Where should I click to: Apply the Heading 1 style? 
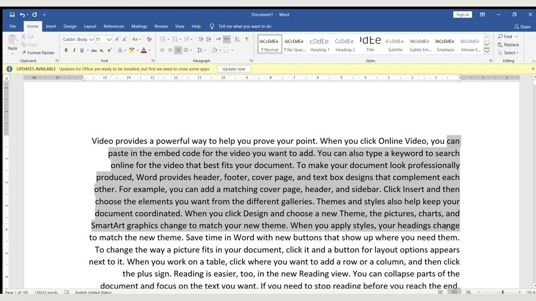(320, 44)
